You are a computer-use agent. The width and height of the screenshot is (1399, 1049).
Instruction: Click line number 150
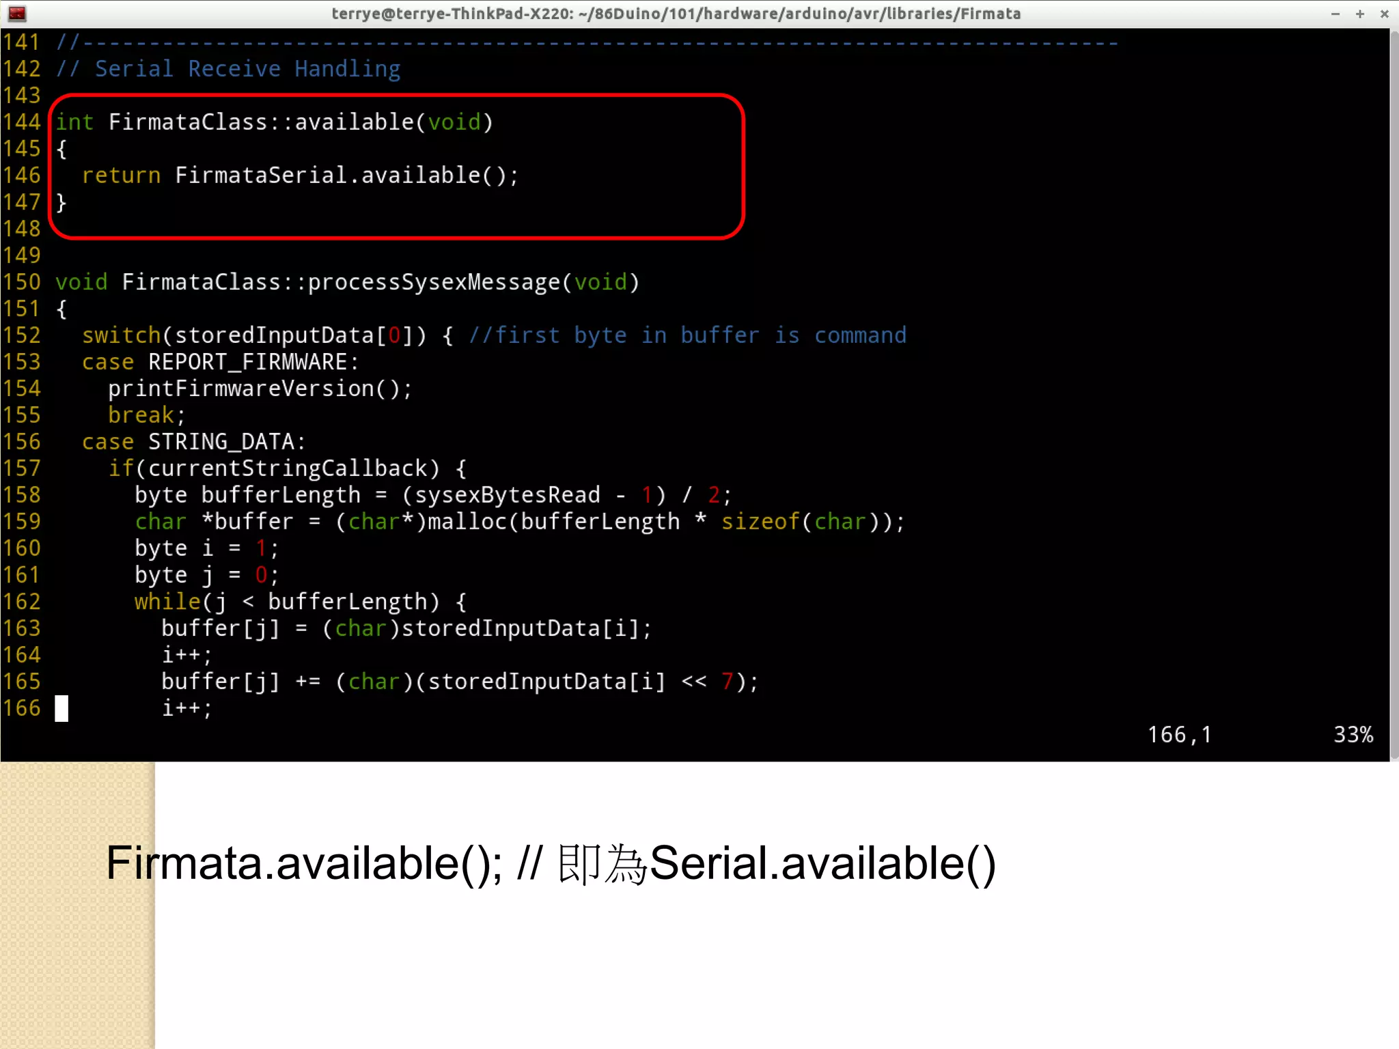coord(21,282)
